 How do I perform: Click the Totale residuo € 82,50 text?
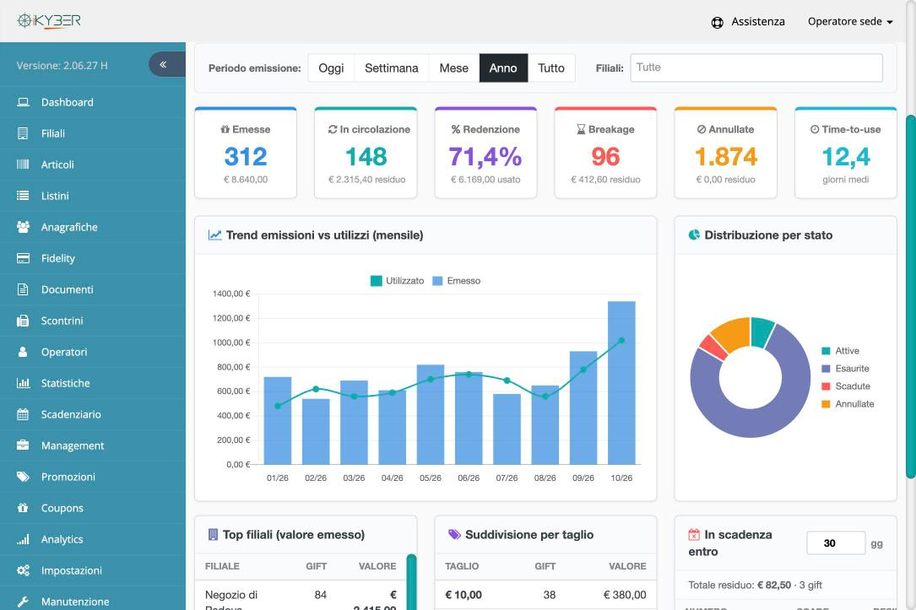click(x=755, y=585)
